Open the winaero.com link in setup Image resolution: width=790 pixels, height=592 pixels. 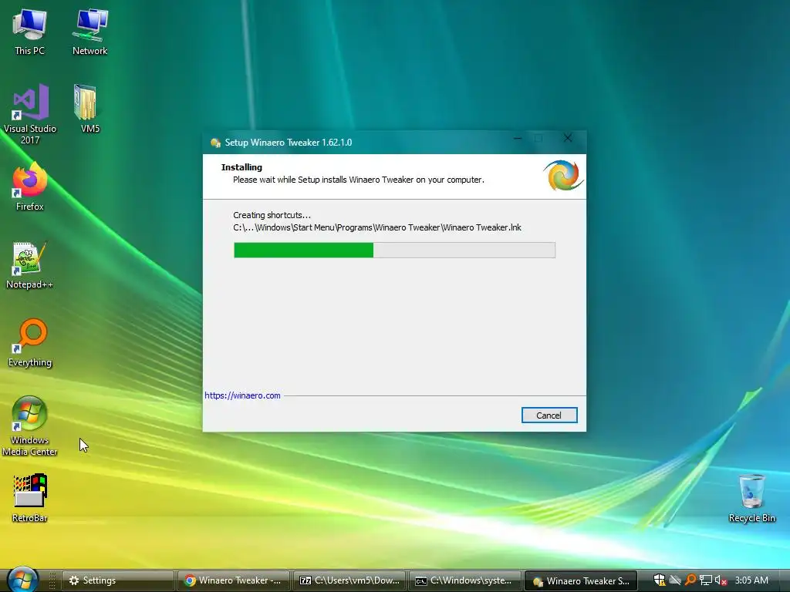pyautogui.click(x=242, y=395)
